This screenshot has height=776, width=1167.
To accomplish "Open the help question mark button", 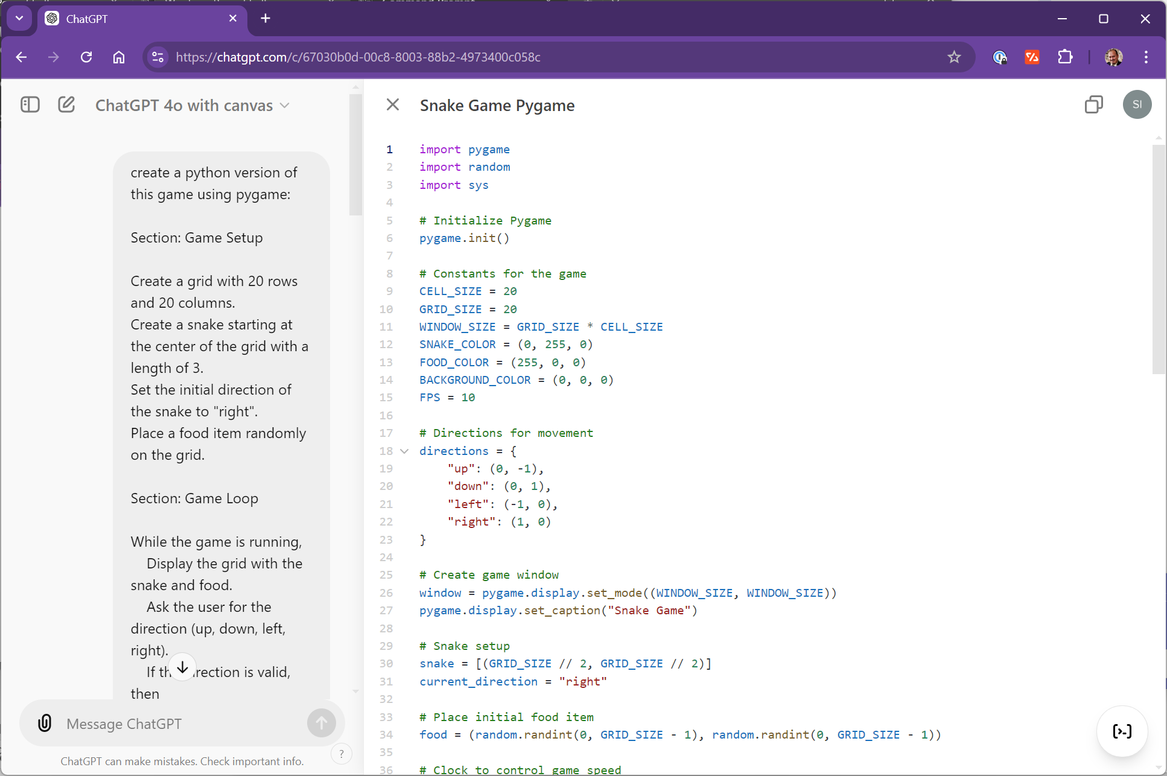I will pos(342,754).
